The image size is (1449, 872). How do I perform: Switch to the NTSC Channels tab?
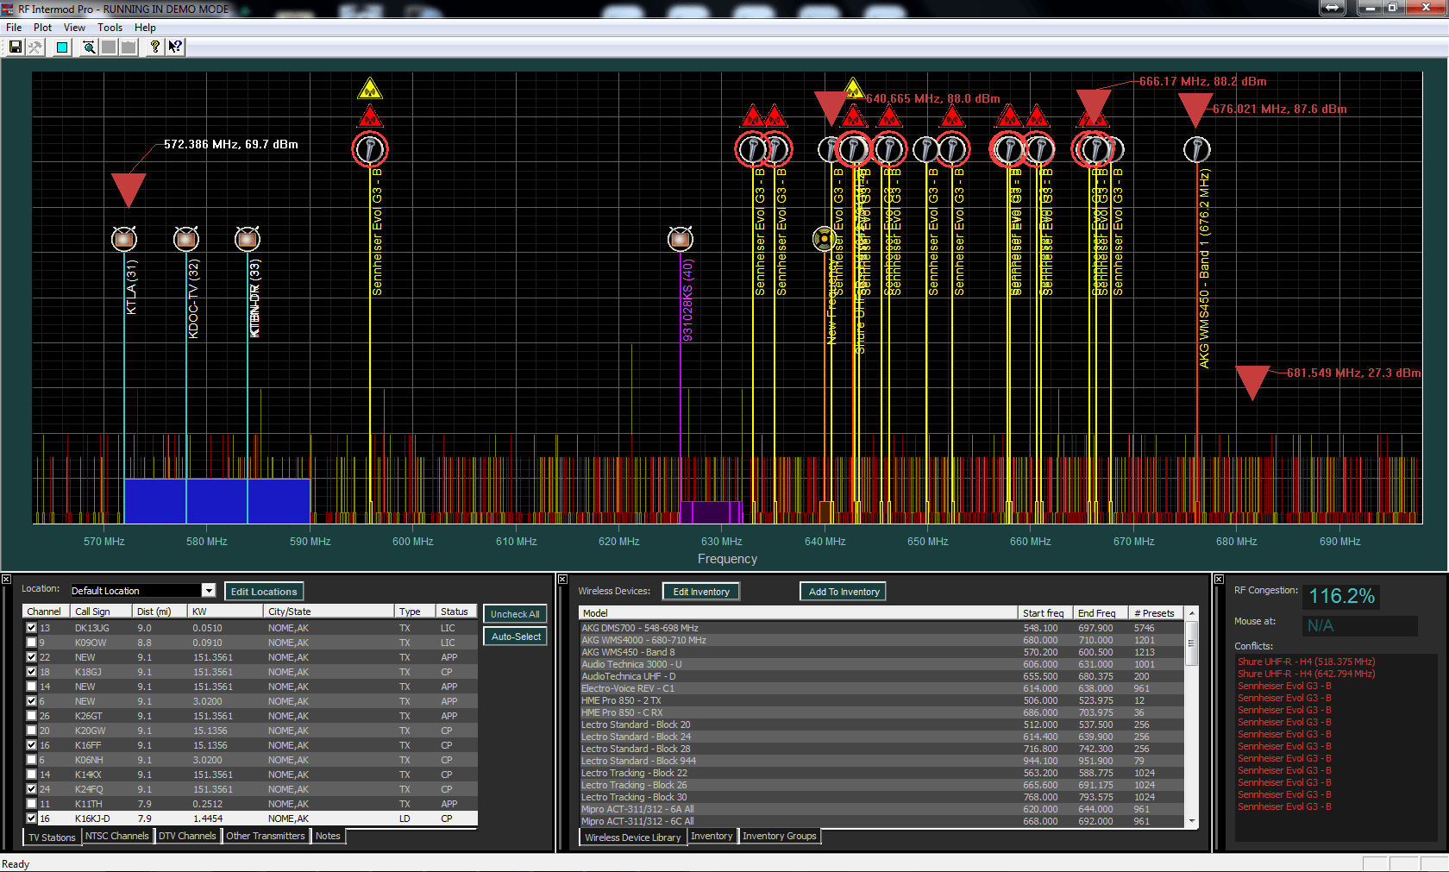tap(117, 836)
